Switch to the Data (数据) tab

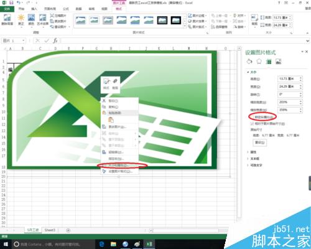coord(78,9)
